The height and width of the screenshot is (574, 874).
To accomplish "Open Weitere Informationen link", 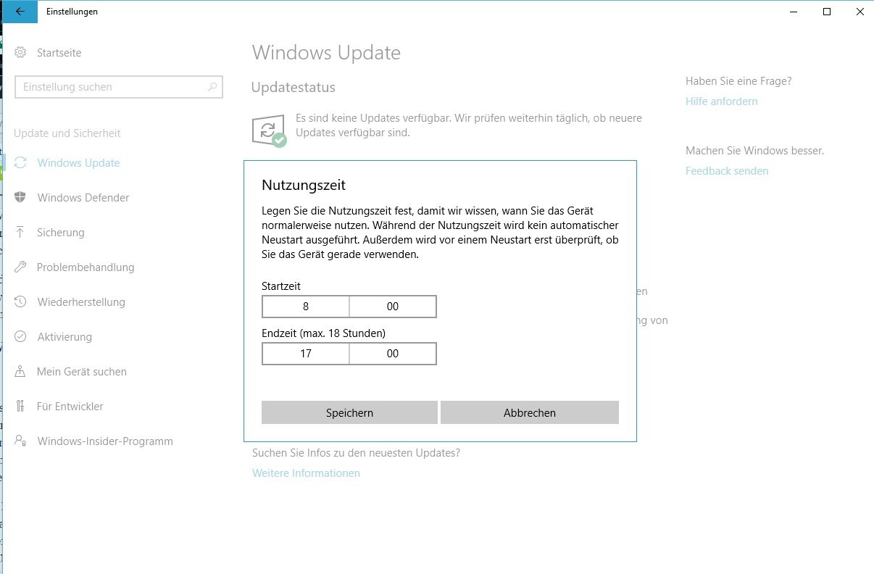I will coord(306,473).
